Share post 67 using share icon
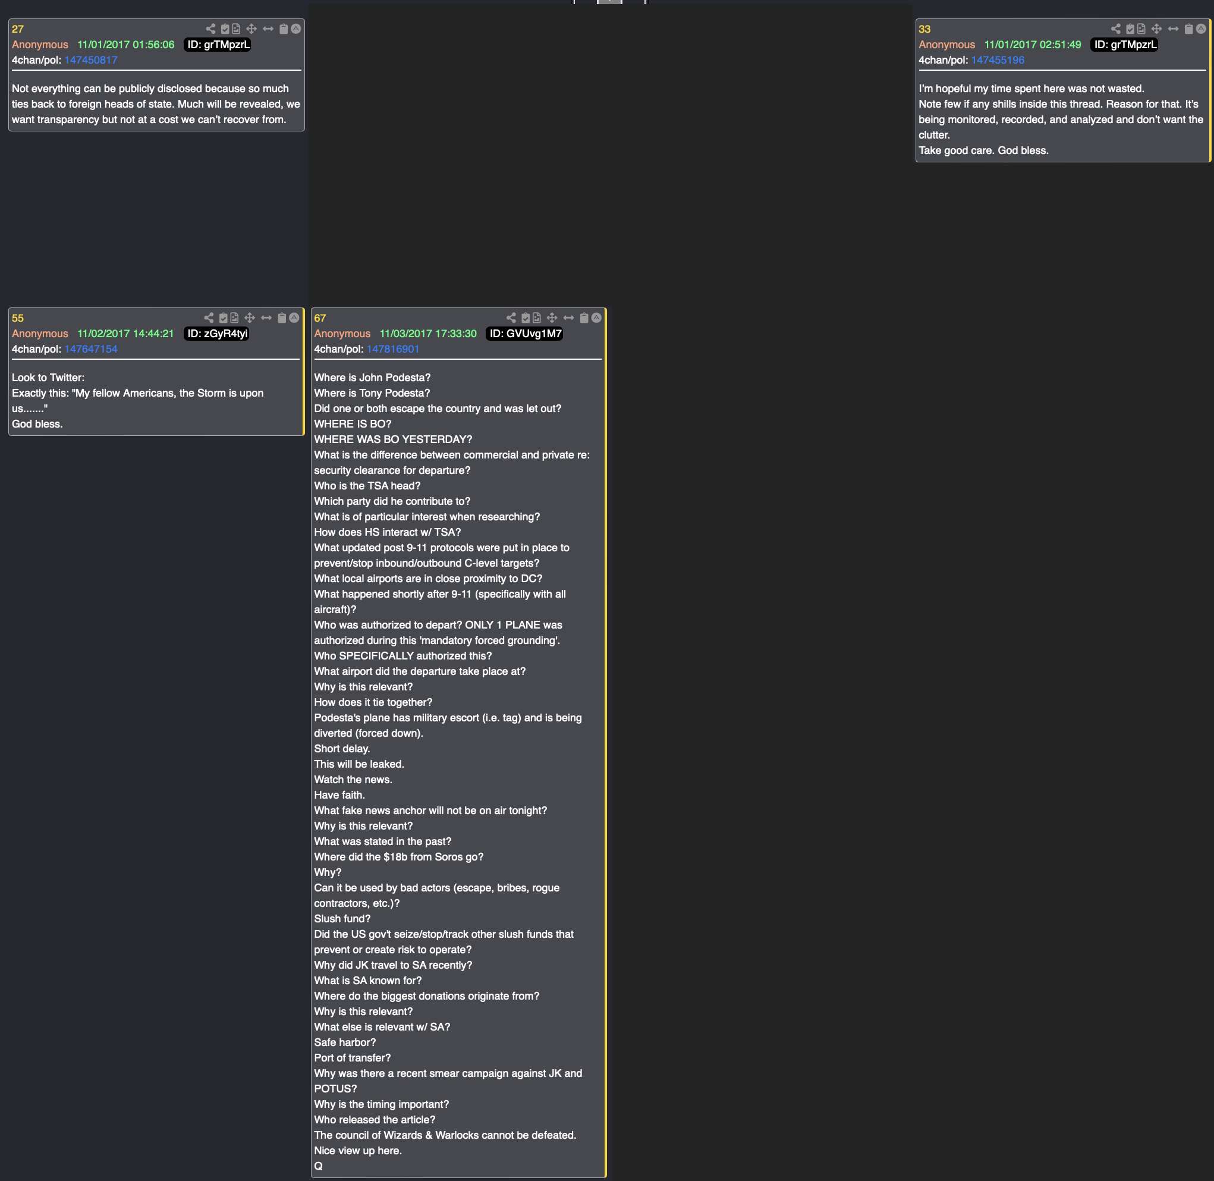 click(511, 318)
